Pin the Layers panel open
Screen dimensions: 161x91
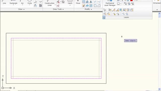pyautogui.click(x=104, y=17)
